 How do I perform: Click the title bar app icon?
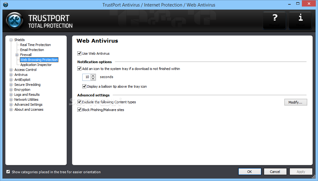pyautogui.click(x=6, y=5)
